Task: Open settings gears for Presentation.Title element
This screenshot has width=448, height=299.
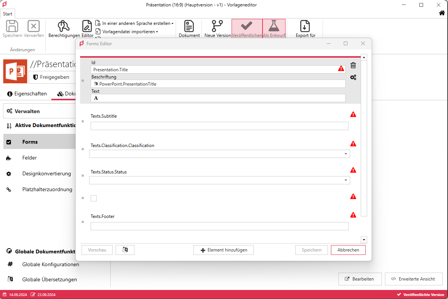Action: click(353, 77)
